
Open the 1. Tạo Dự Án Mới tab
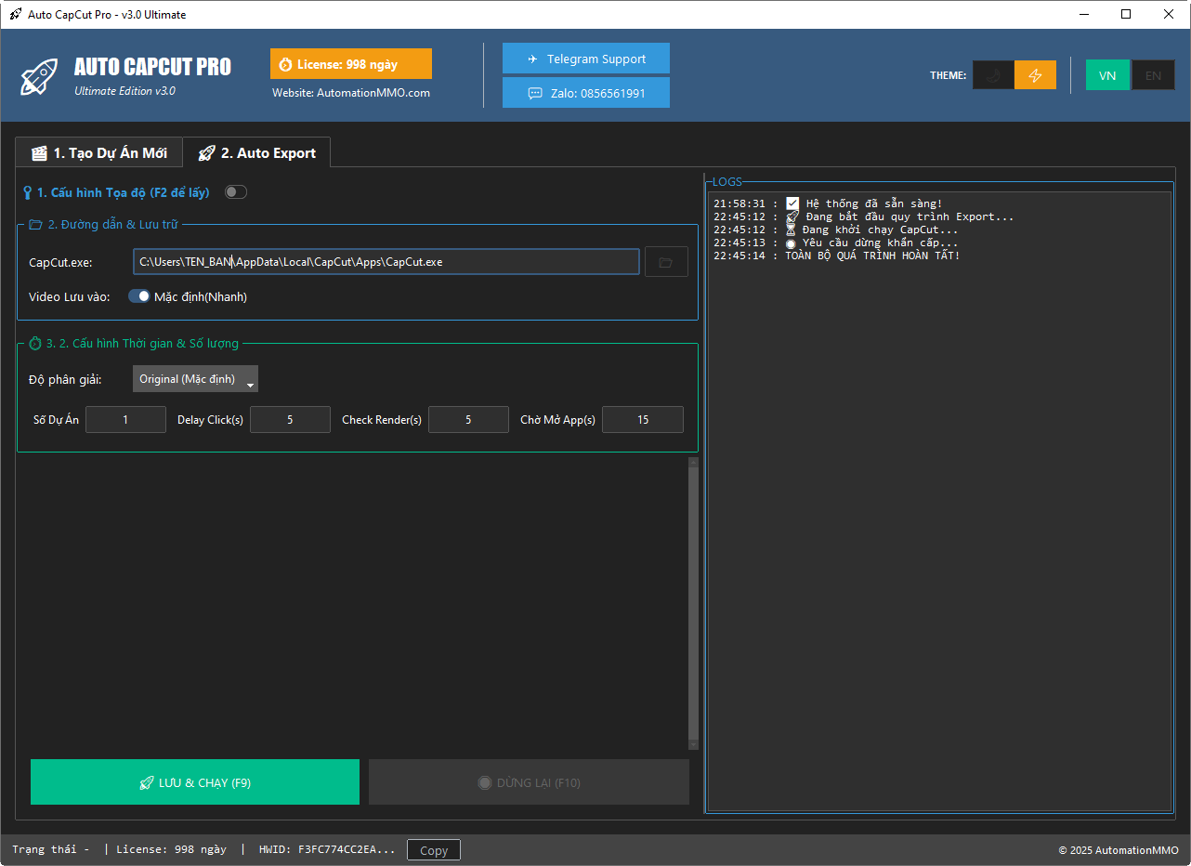pyautogui.click(x=98, y=152)
